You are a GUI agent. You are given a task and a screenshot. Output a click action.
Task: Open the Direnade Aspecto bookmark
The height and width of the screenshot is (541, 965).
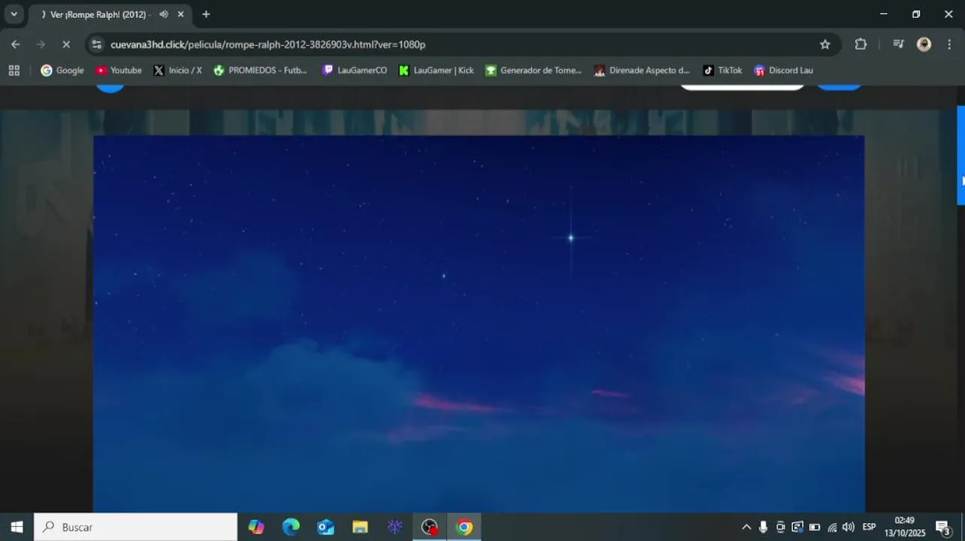pyautogui.click(x=642, y=71)
